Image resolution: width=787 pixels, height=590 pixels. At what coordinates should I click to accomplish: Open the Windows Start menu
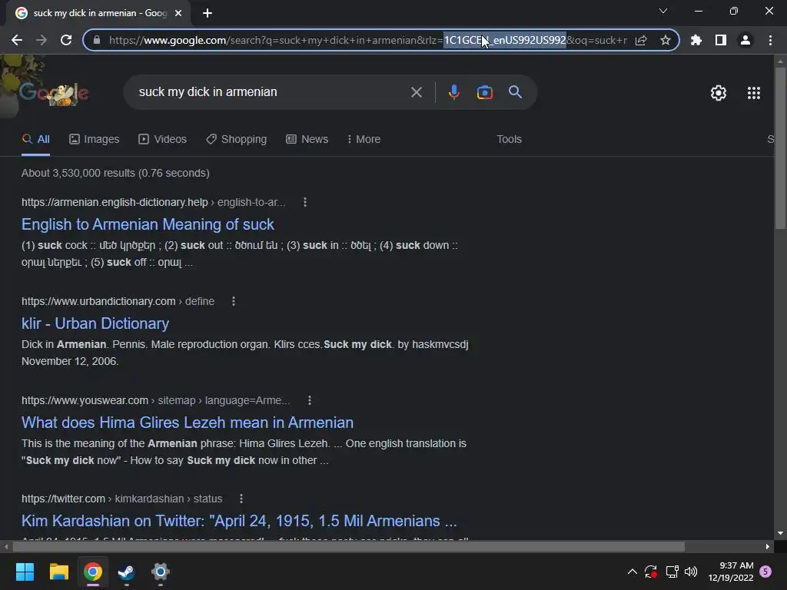coord(25,572)
